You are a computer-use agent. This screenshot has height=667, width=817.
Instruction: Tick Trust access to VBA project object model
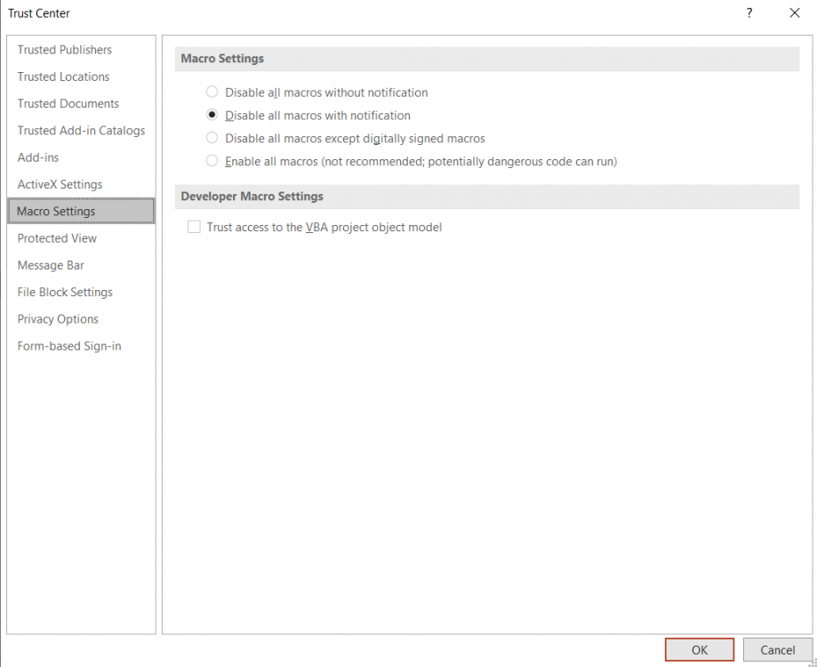(194, 227)
